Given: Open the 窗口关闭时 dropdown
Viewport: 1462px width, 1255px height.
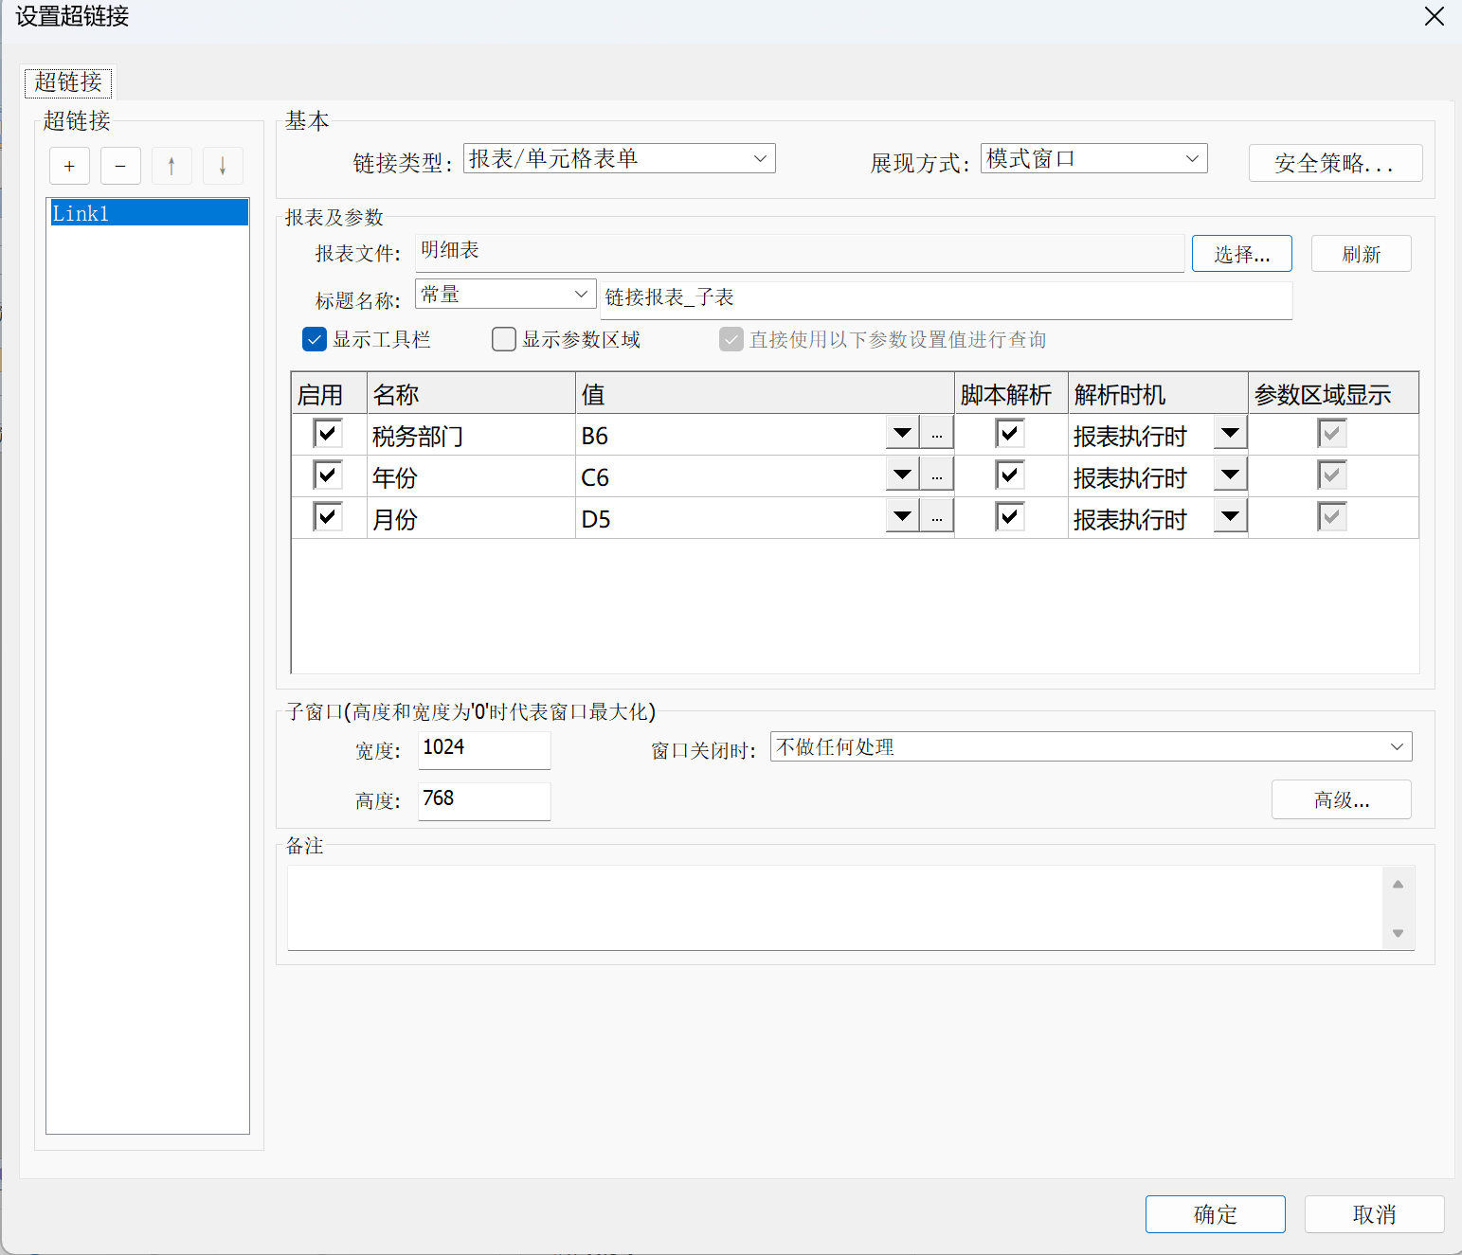Looking at the screenshot, I should pos(1091,746).
